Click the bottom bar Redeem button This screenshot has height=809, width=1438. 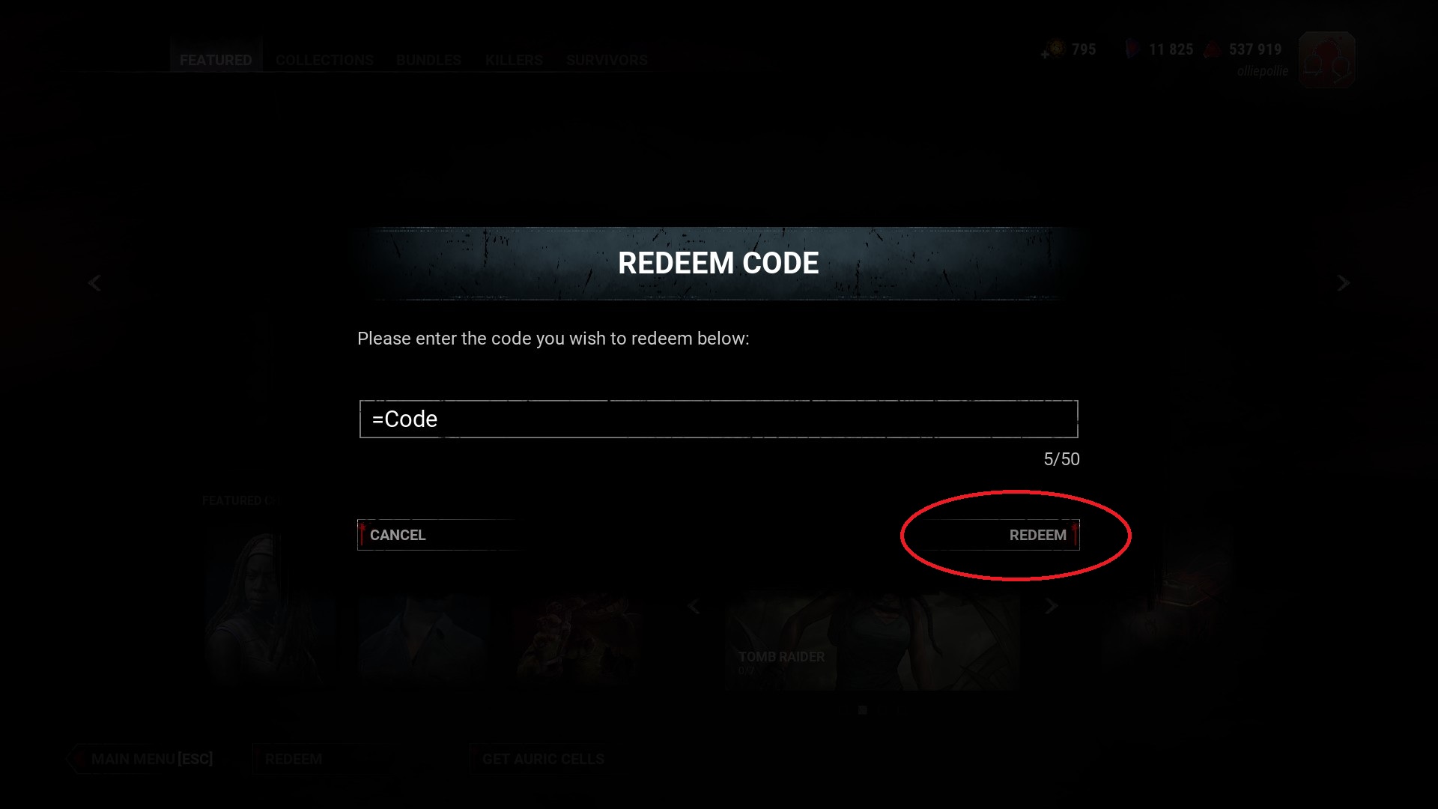[x=294, y=759]
